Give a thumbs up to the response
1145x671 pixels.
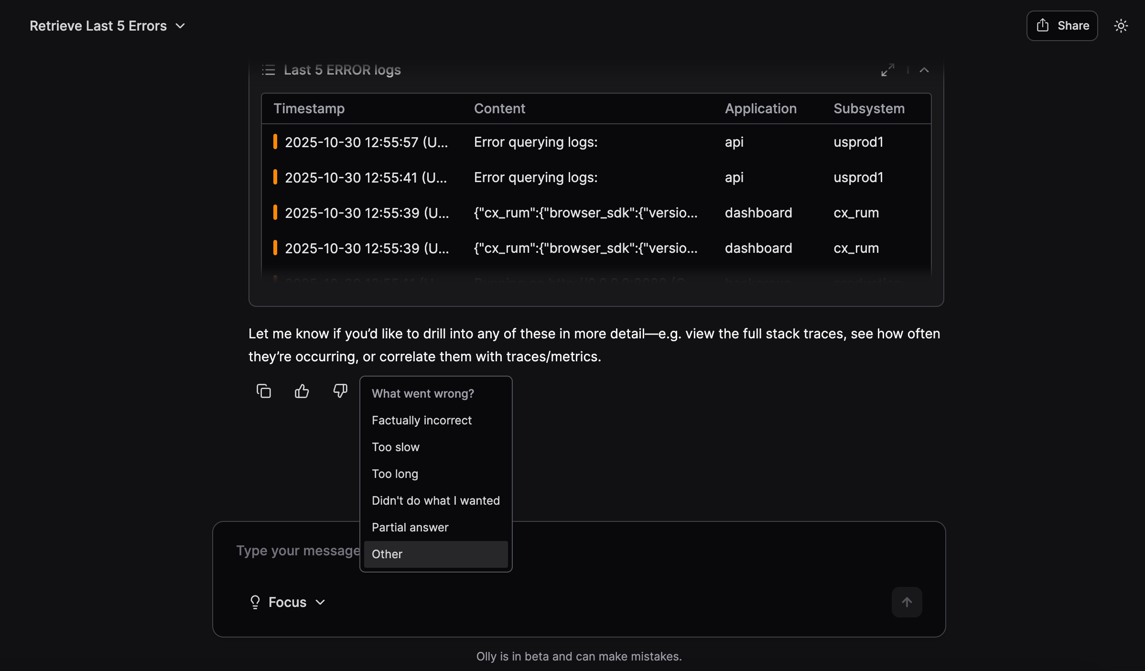click(302, 391)
